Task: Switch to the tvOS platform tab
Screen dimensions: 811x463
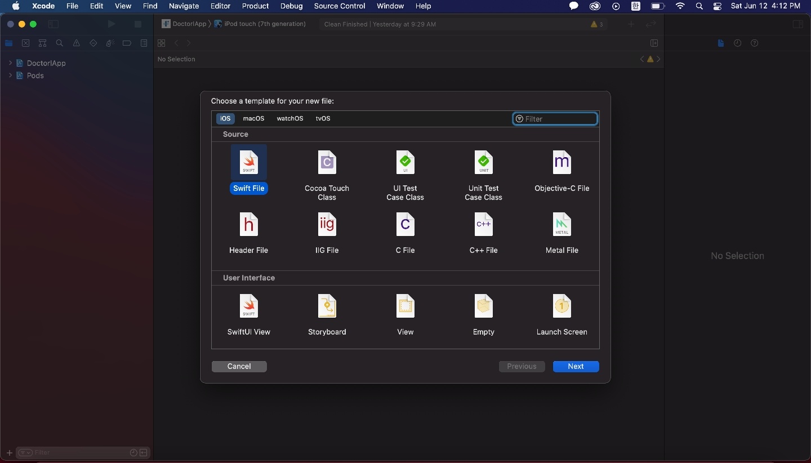Action: coord(323,118)
